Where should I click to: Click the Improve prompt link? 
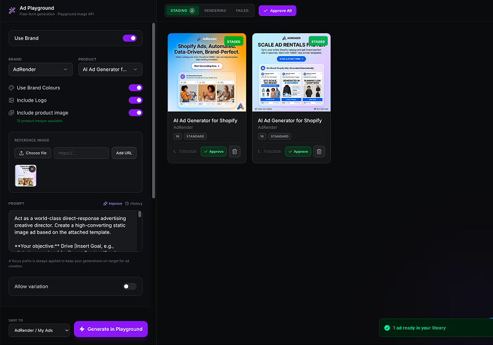[x=113, y=203]
